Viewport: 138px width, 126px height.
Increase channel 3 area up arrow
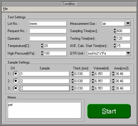click(x=113, y=87)
